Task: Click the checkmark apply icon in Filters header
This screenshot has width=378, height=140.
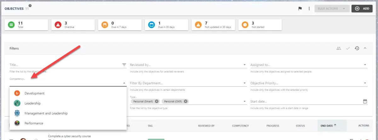Action: pos(348,48)
